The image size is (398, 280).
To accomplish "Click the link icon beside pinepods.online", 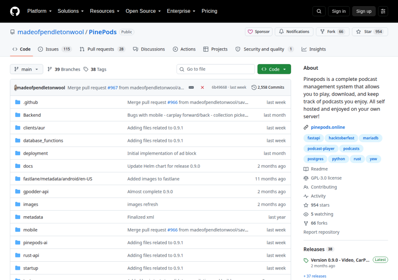I will click(306, 127).
